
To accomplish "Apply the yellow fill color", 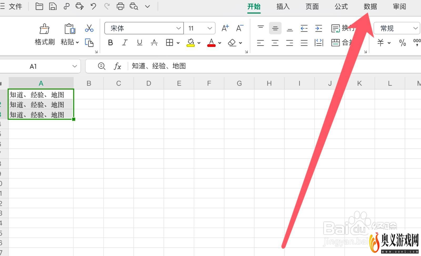I will 191,42.
